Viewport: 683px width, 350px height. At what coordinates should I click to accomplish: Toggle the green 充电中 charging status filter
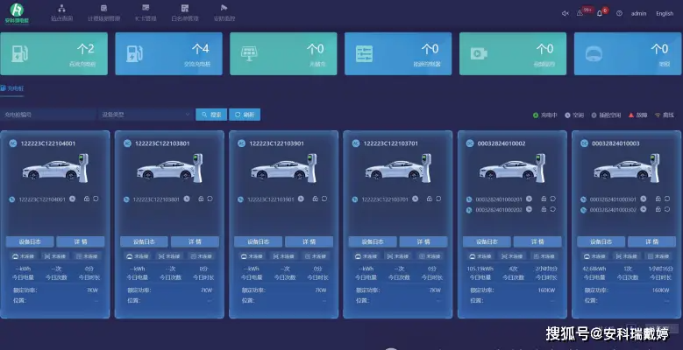[x=545, y=115]
